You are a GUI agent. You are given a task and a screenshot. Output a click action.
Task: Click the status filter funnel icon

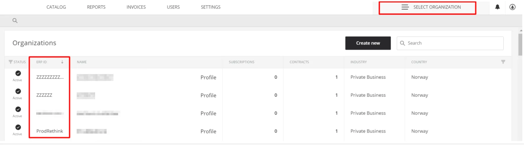pos(11,62)
